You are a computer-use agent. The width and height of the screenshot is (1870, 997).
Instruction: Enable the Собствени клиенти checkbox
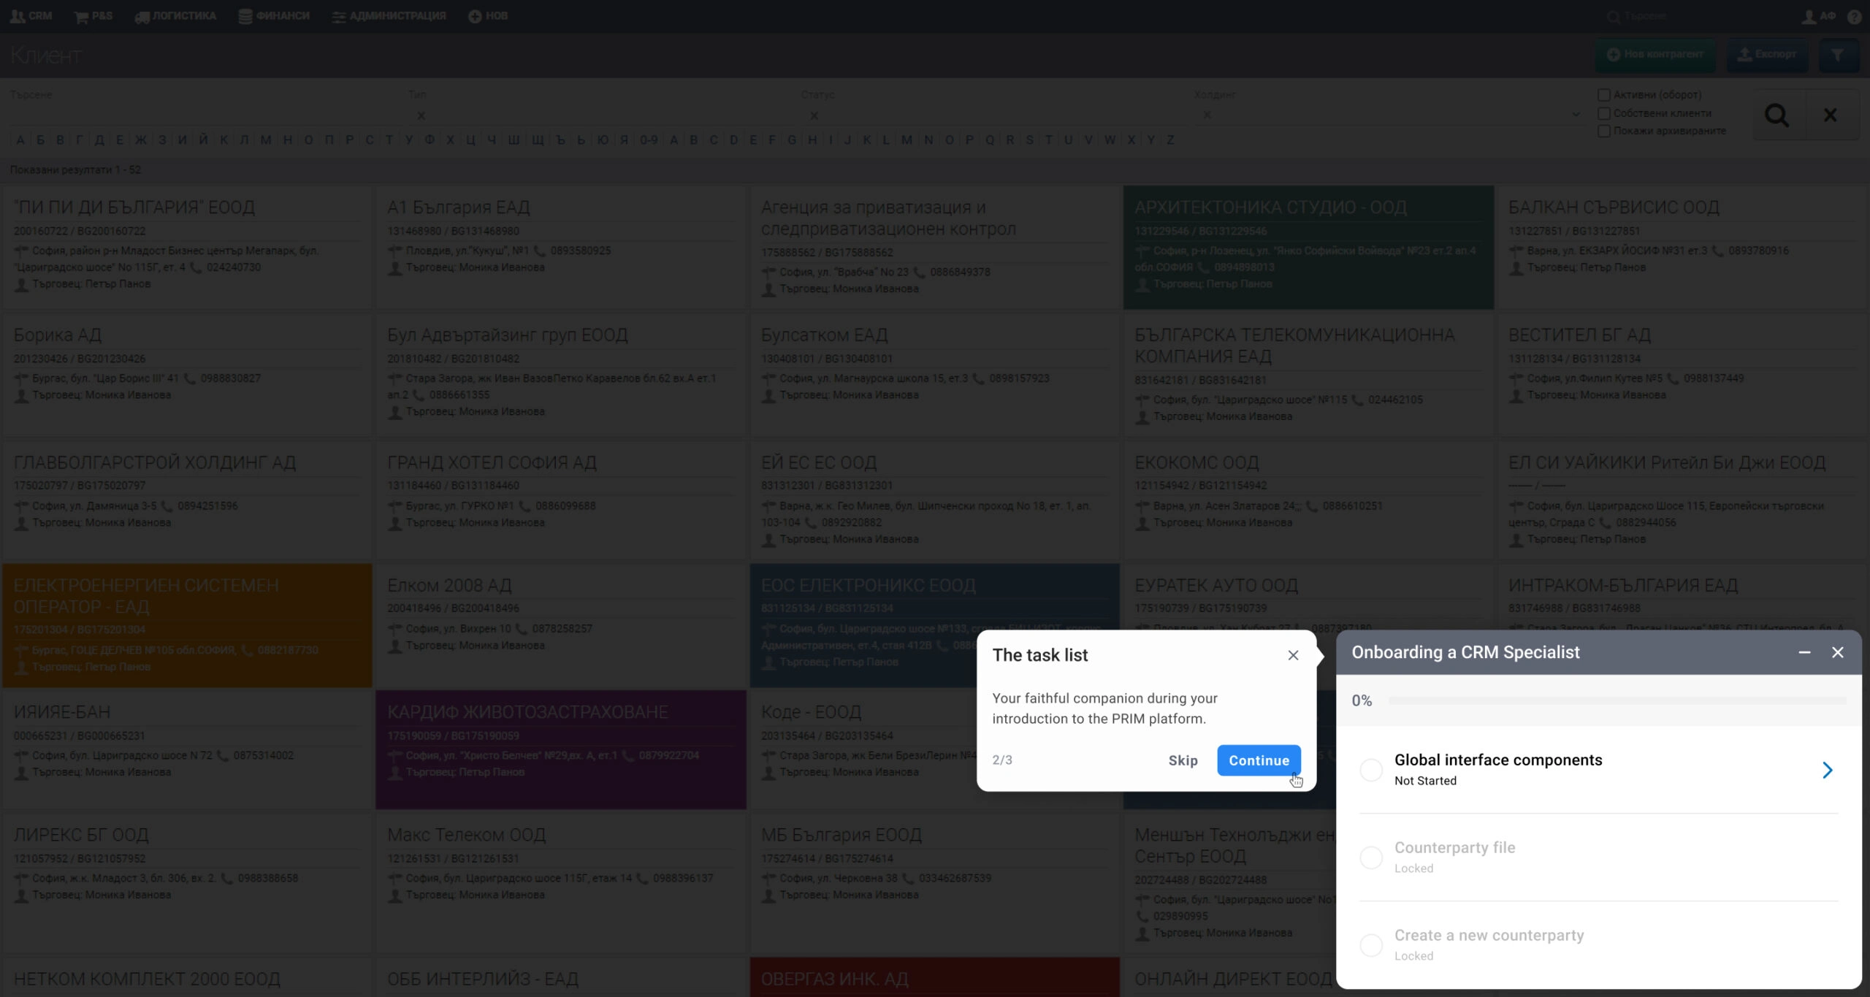point(1604,113)
